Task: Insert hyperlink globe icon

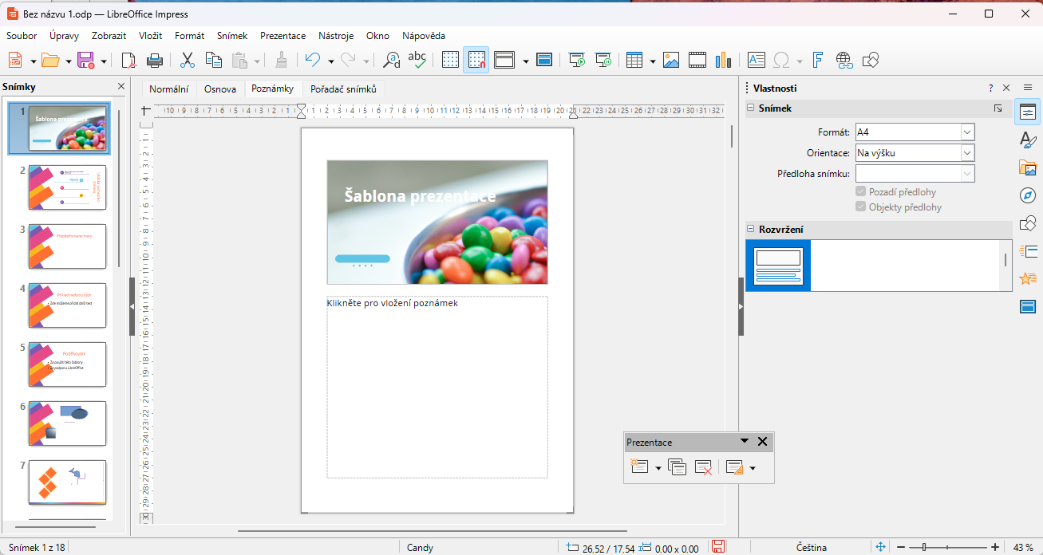Action: click(844, 60)
